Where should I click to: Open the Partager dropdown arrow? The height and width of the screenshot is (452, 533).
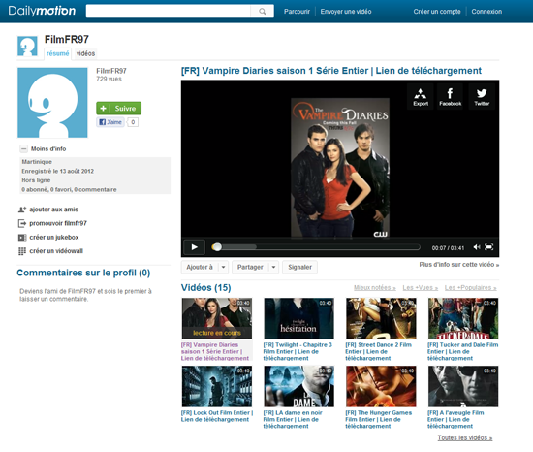[273, 268]
